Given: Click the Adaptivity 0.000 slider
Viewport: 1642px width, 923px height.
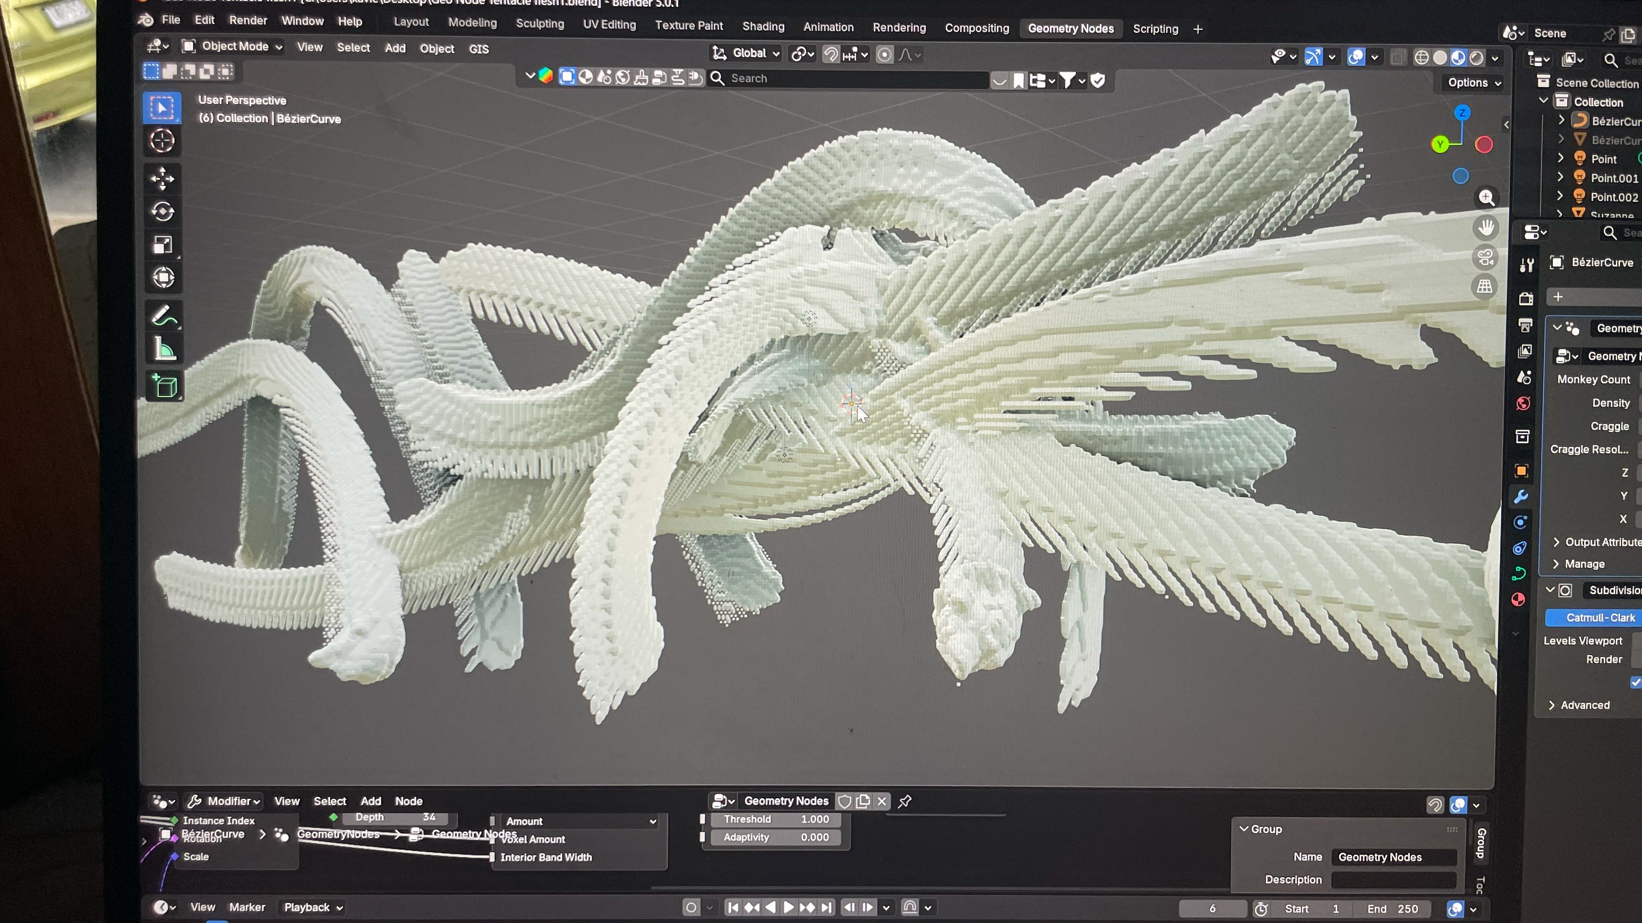Looking at the screenshot, I should [776, 838].
